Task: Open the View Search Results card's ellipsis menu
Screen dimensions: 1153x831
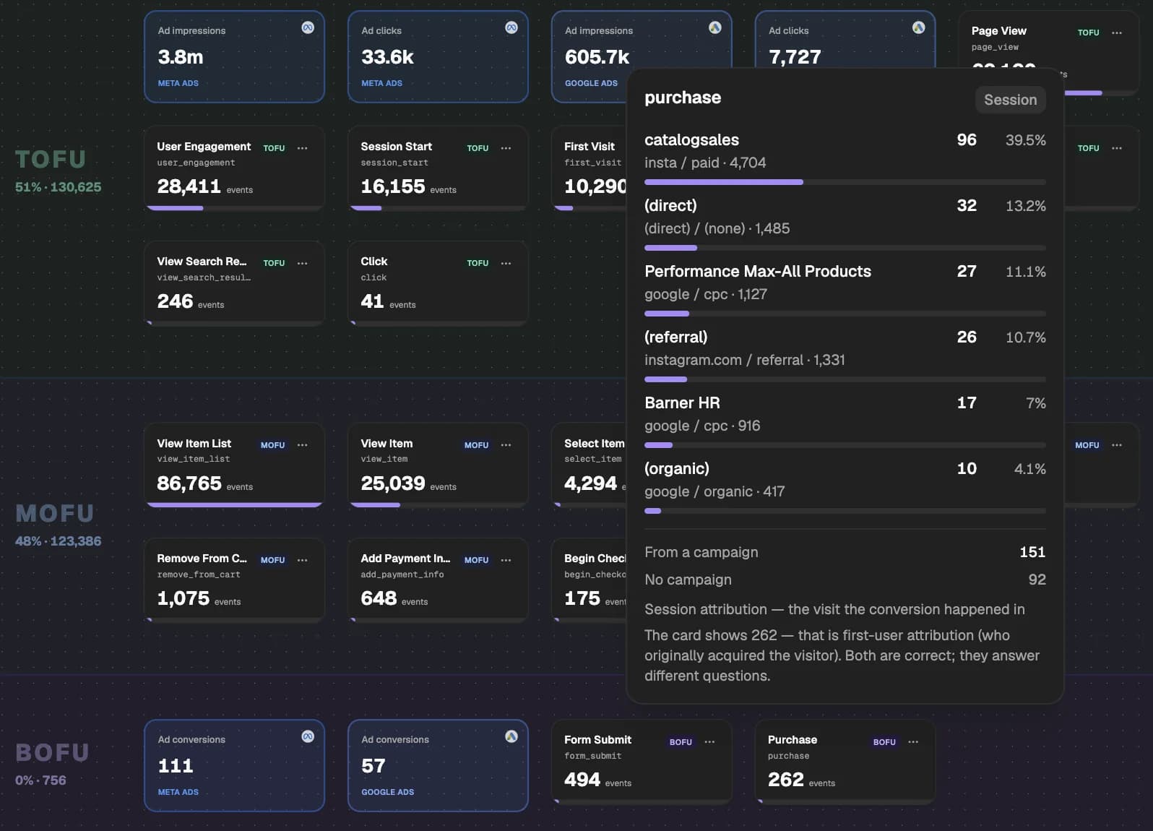Action: pos(302,263)
